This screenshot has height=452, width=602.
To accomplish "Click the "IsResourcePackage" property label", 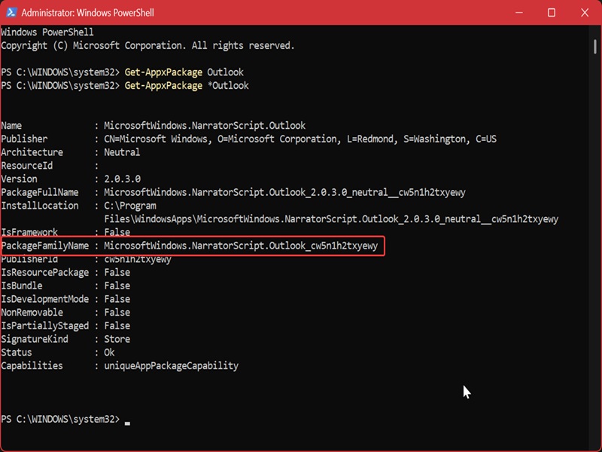I will pos(45,273).
